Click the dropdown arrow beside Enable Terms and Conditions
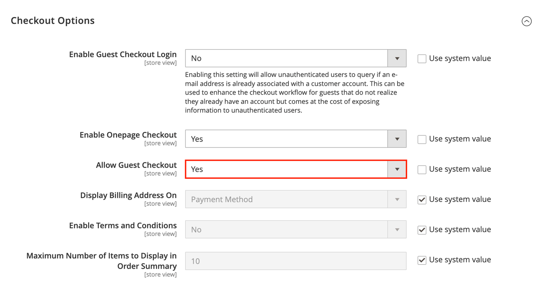The width and height of the screenshot is (550, 284). click(397, 229)
